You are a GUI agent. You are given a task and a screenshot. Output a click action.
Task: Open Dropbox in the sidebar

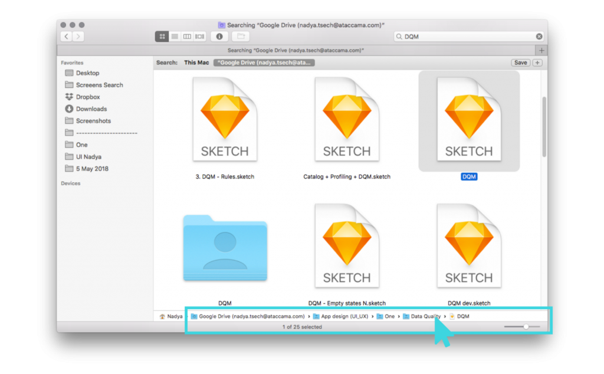click(87, 97)
